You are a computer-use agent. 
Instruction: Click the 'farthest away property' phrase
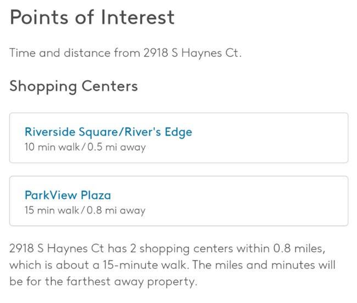pyautogui.click(x=132, y=282)
